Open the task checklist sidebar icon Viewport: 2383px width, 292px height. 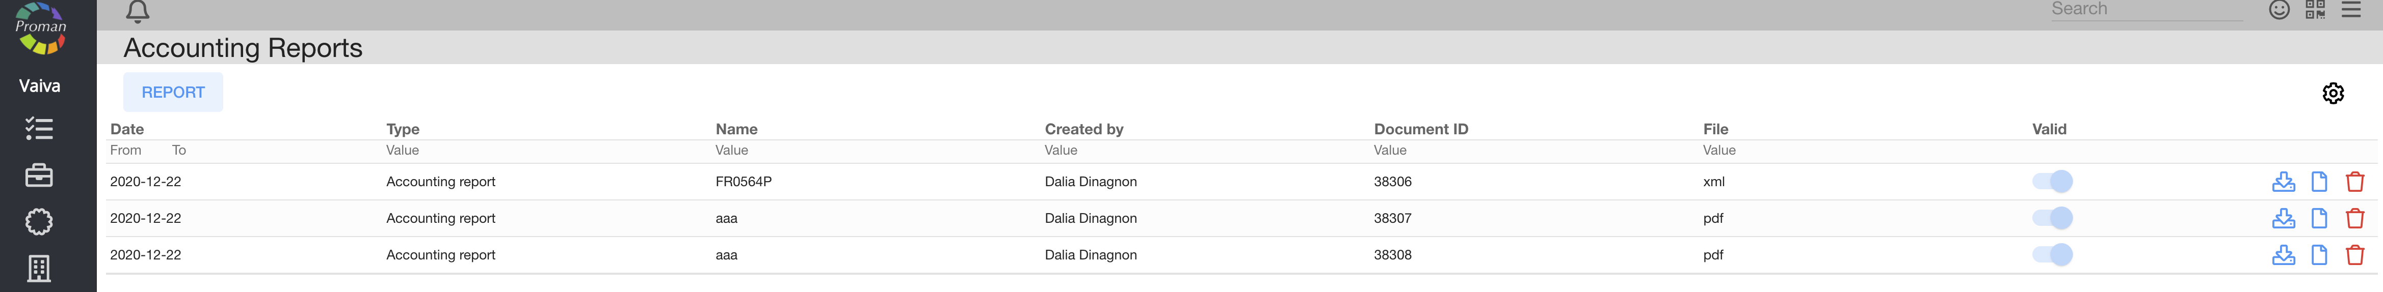point(39,128)
